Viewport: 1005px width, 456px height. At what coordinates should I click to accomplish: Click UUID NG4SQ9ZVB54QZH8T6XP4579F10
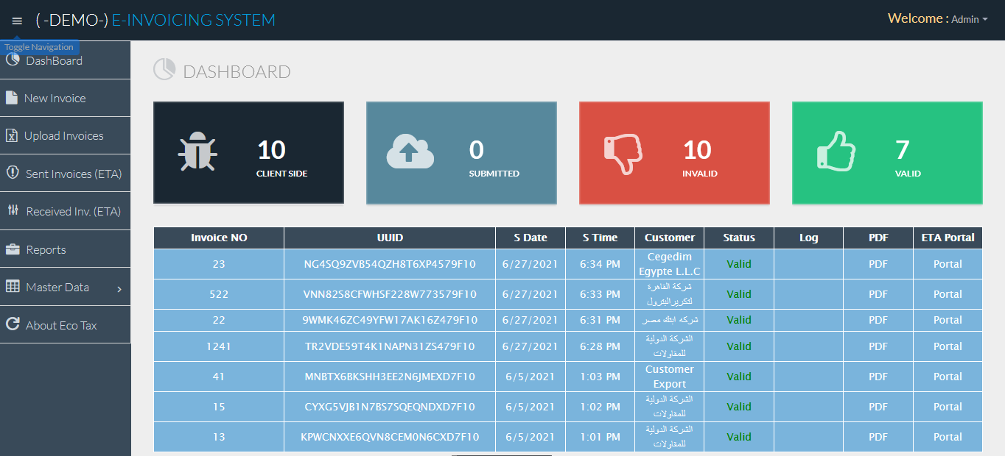coord(390,264)
